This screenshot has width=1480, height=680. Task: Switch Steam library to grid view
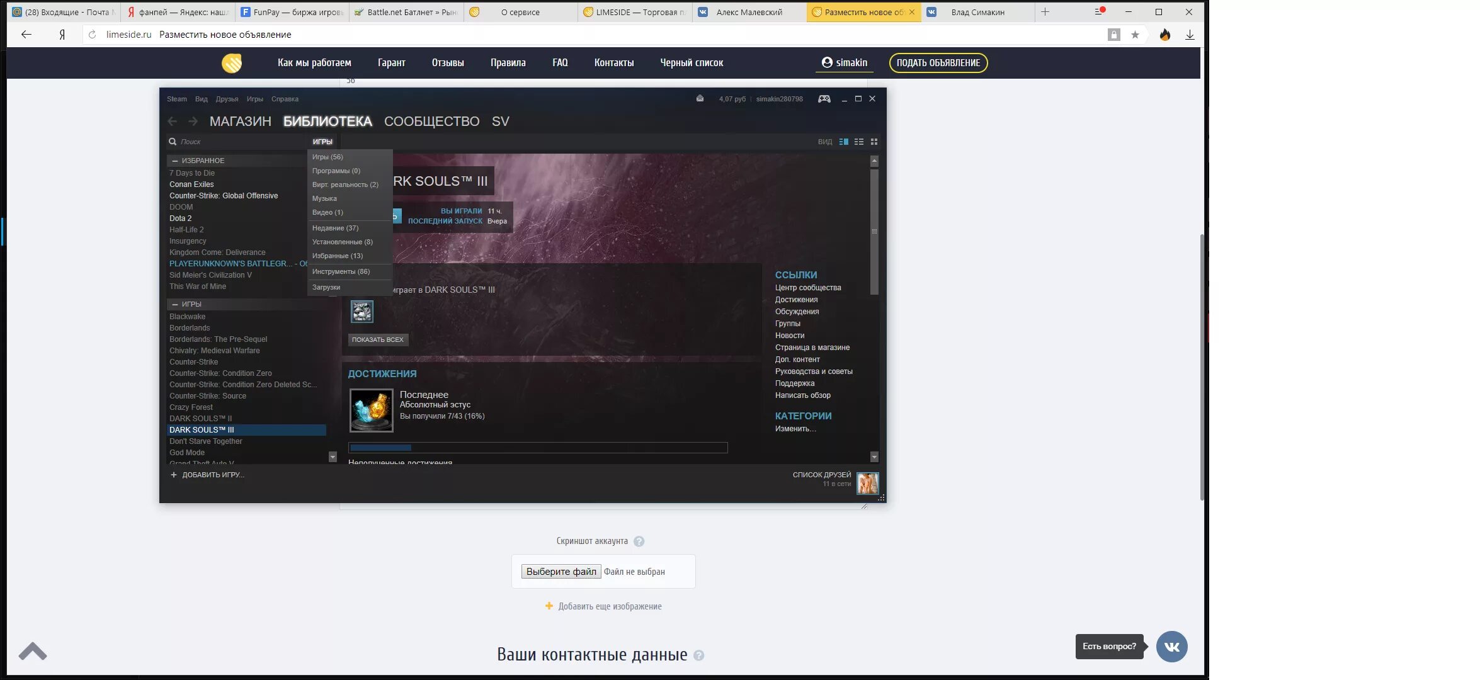coord(874,142)
